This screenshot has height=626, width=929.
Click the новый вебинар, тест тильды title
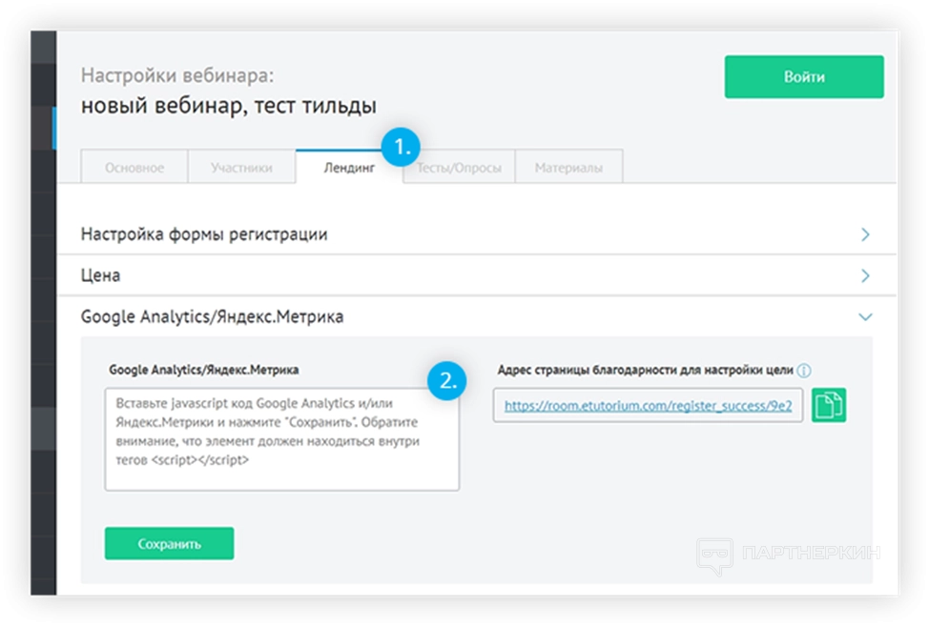click(x=229, y=106)
